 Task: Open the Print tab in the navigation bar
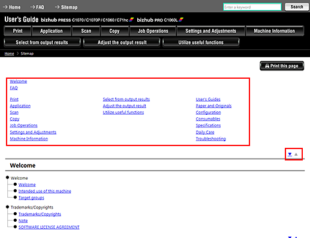click(x=17, y=31)
